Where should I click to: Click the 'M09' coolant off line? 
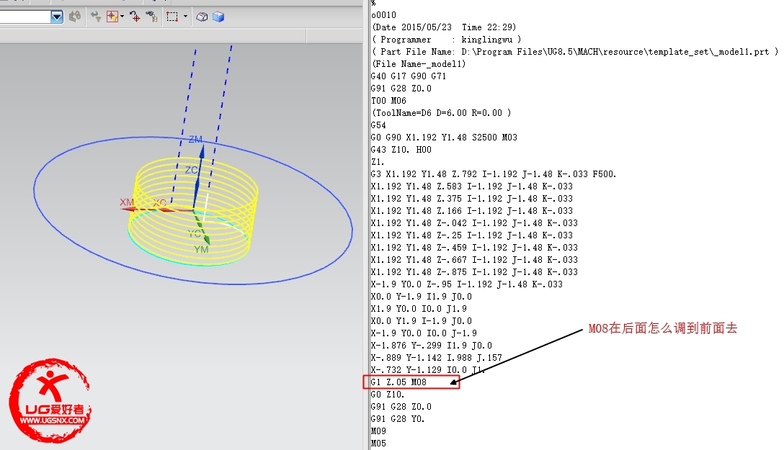point(378,431)
